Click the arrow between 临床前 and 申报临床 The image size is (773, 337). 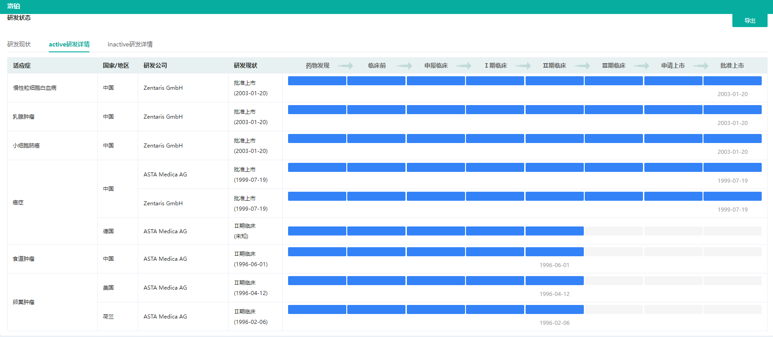click(405, 66)
